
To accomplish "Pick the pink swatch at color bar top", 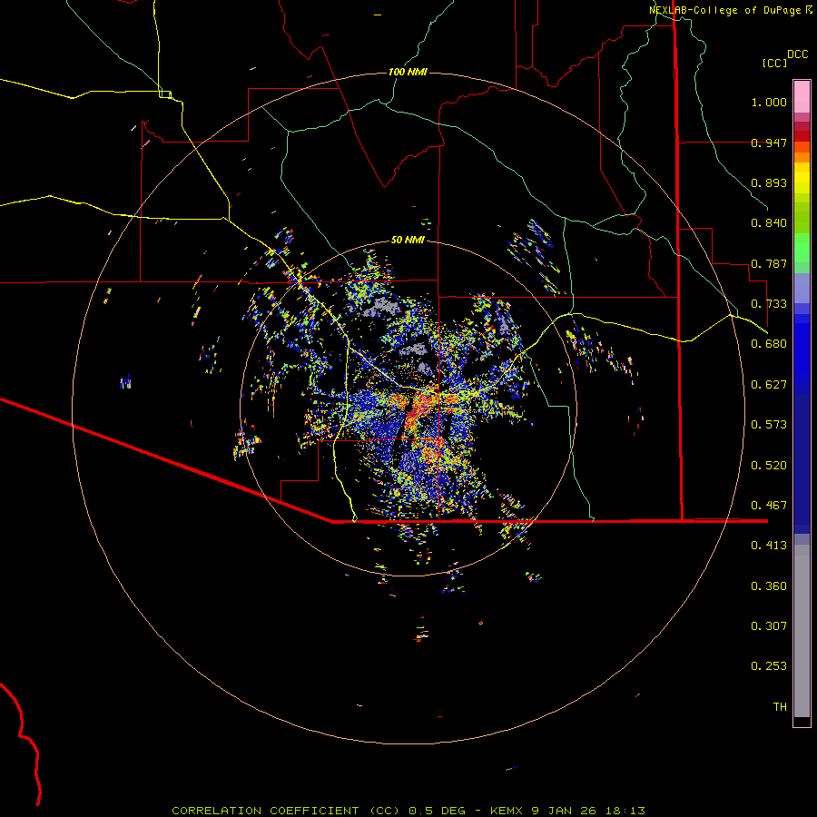I will click(x=802, y=96).
